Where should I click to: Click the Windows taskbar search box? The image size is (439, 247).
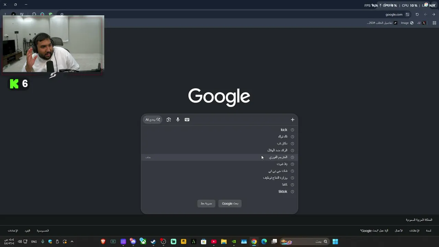[x=305, y=242]
